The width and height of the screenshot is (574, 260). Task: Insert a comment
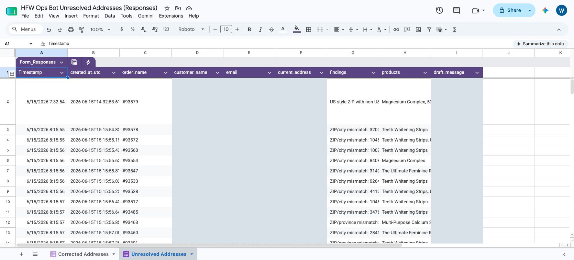[x=407, y=30]
